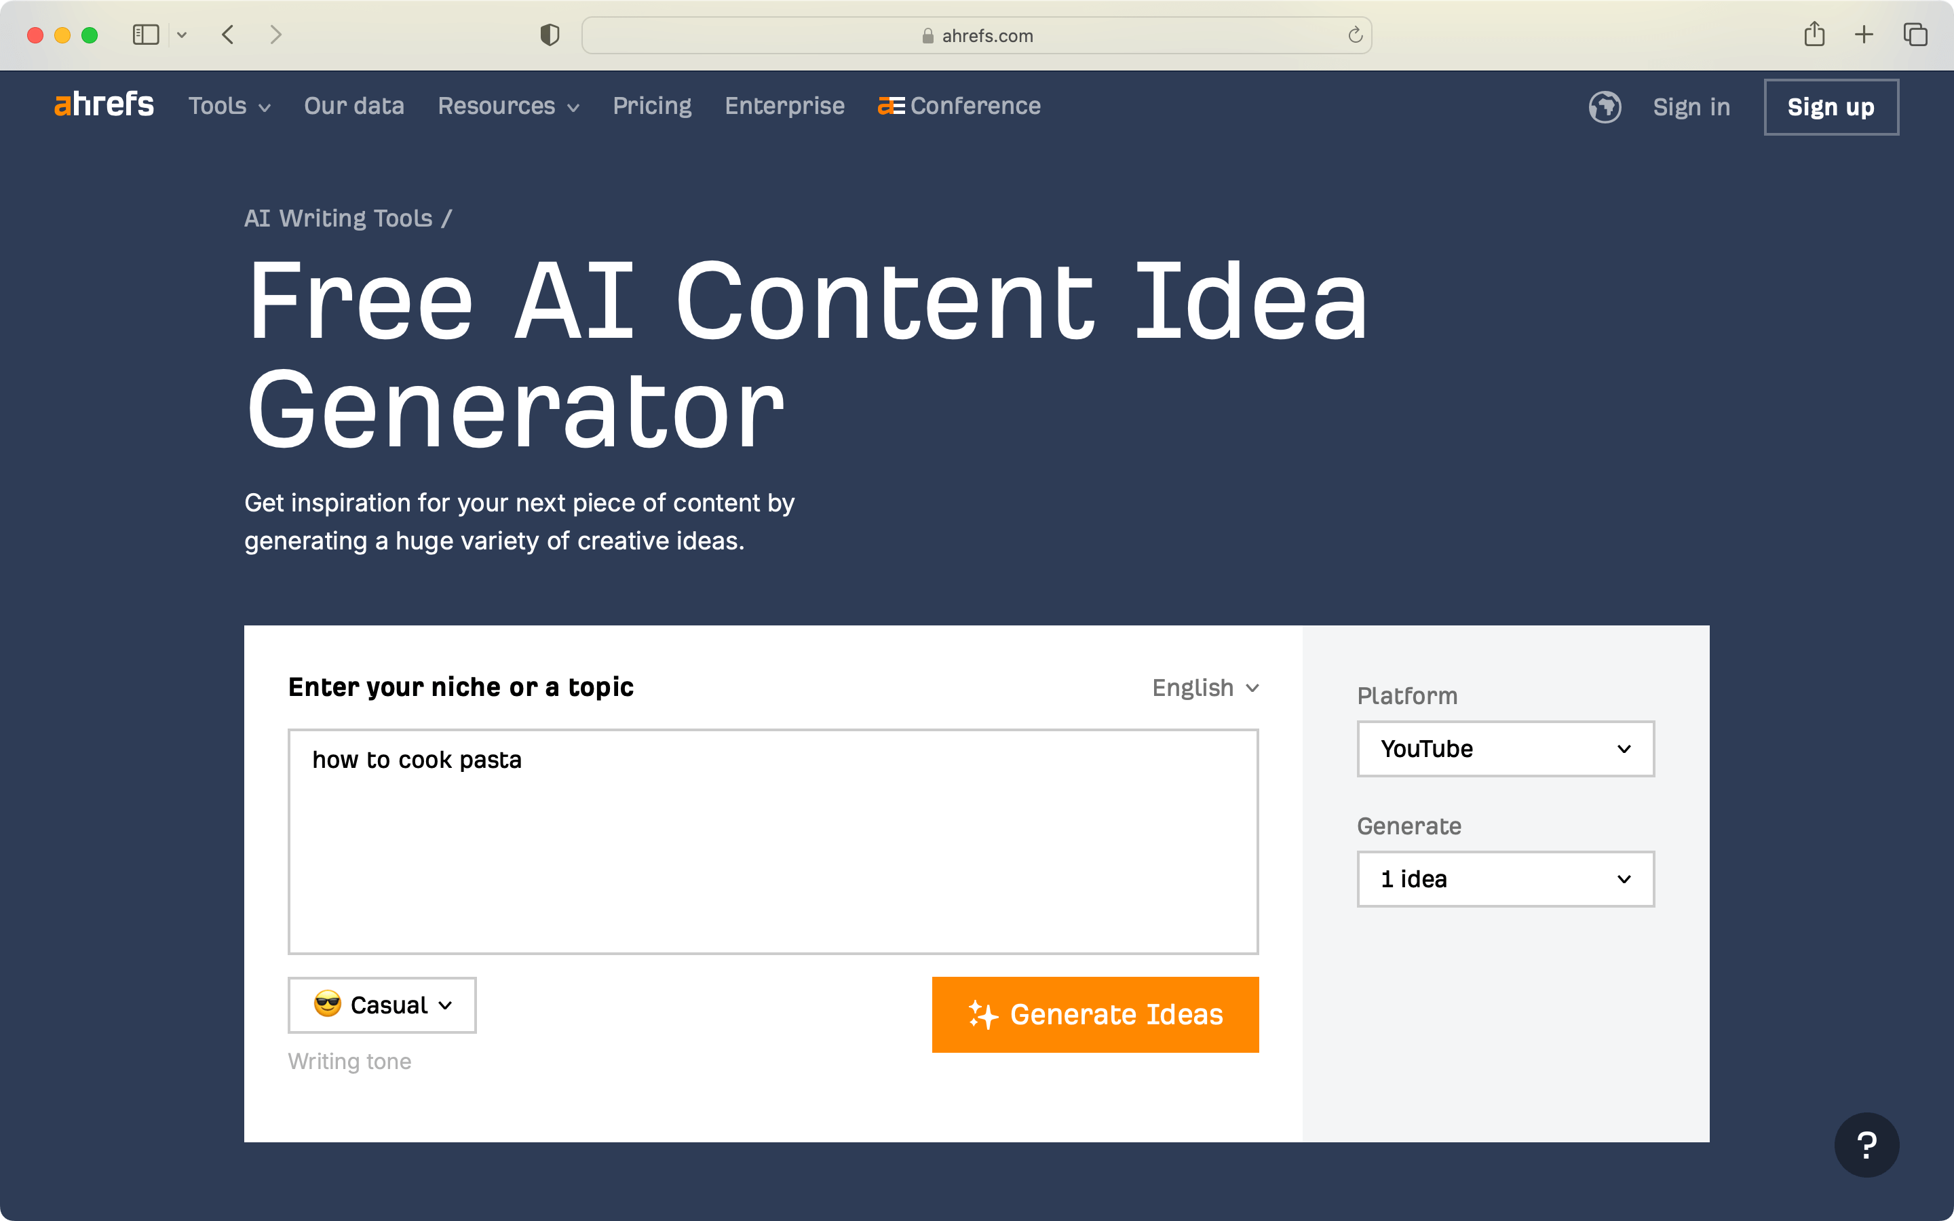This screenshot has width=1954, height=1221.
Task: Expand the Generate quantity selector
Action: (1506, 879)
